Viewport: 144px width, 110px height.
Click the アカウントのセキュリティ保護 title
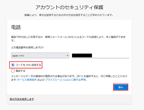69,7
